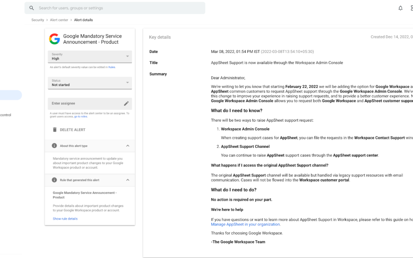Click the 'Summary' label
Screen dimensions: 413x258
point(158,74)
